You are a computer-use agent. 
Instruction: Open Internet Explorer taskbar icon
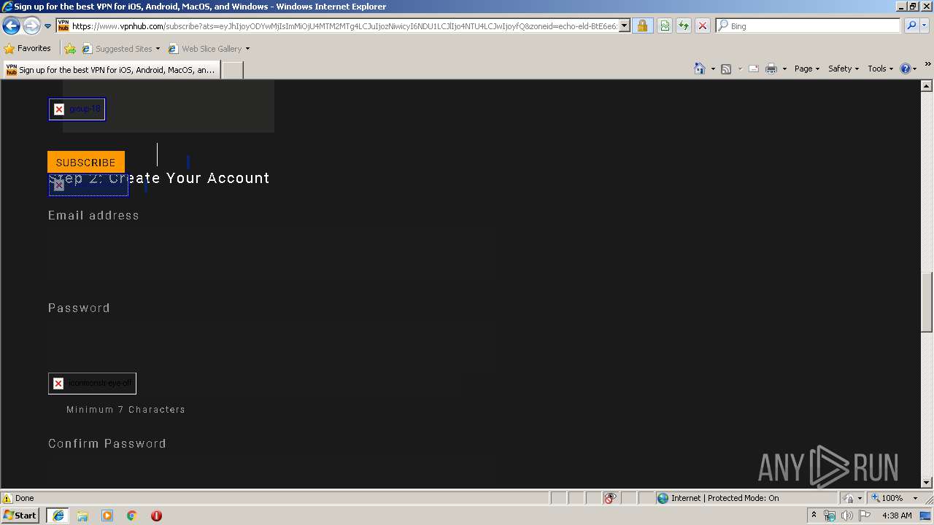(58, 516)
